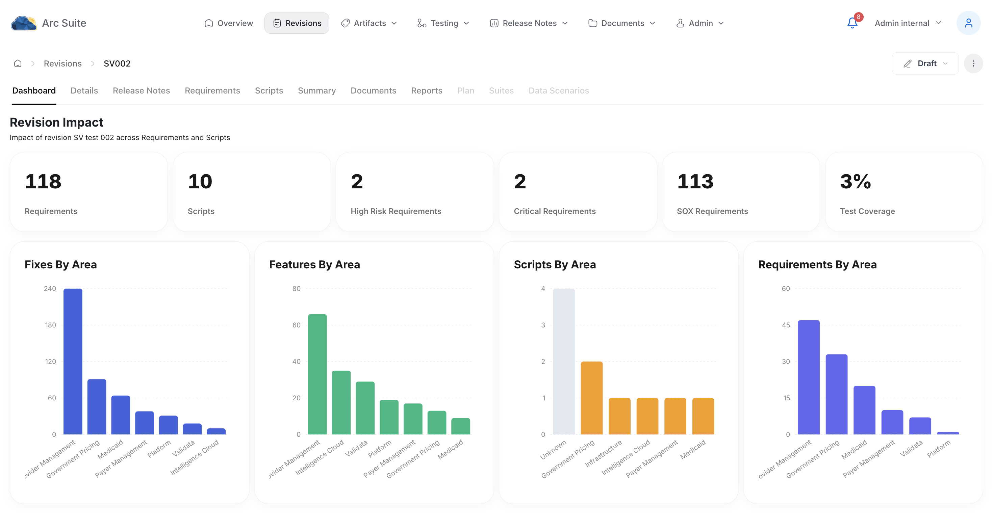Open the Admin internal account dropdown
993x532 pixels.
tap(908, 23)
